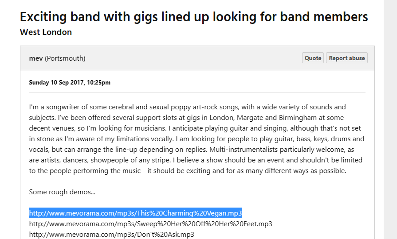Click the post date Sunday 10 Sep 2017
The image size is (397, 239).
click(x=70, y=82)
